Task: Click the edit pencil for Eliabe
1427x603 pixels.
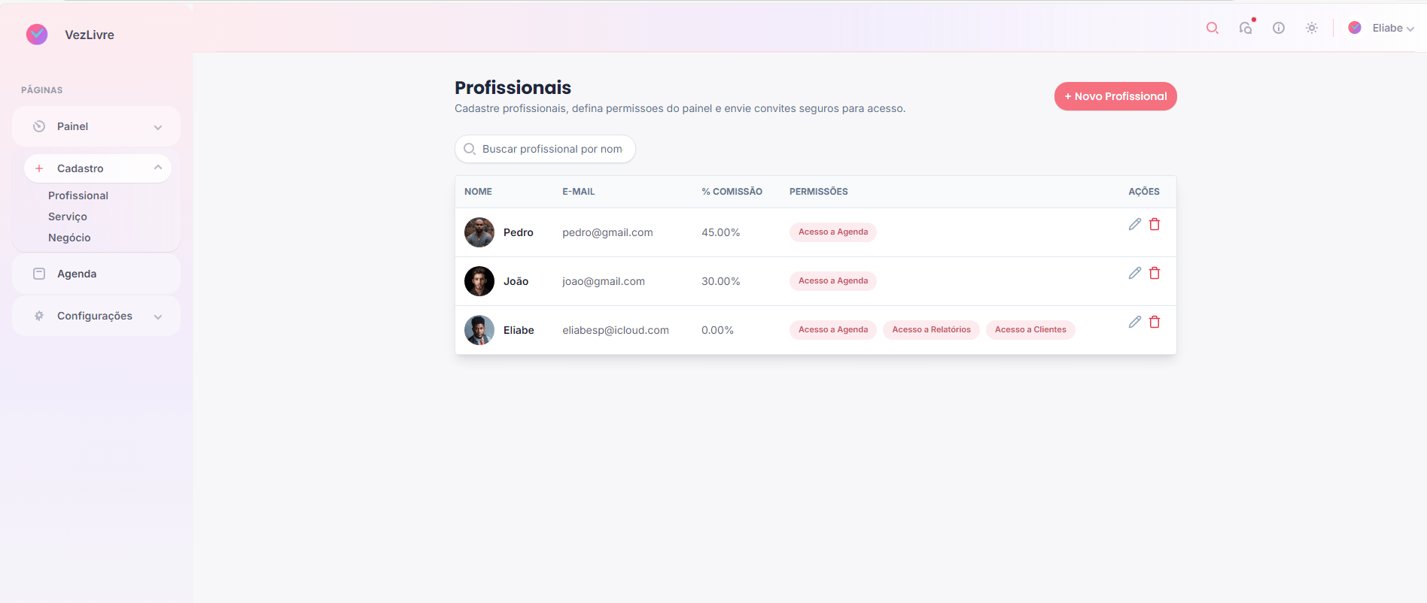Action: 1135,322
